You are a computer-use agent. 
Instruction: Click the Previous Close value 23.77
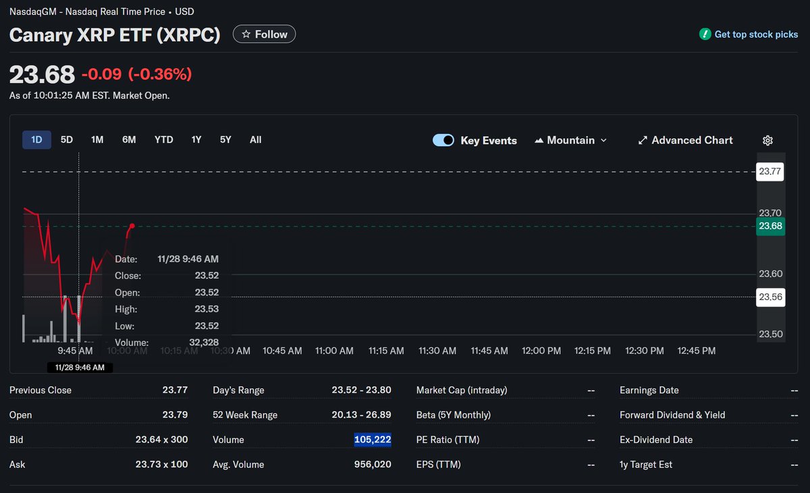click(175, 390)
